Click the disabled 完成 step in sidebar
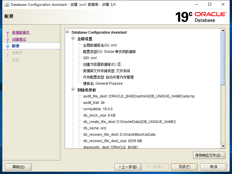The height and width of the screenshot is (174, 232). point(16,60)
